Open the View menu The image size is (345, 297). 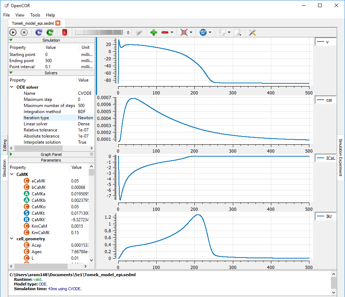(20, 15)
